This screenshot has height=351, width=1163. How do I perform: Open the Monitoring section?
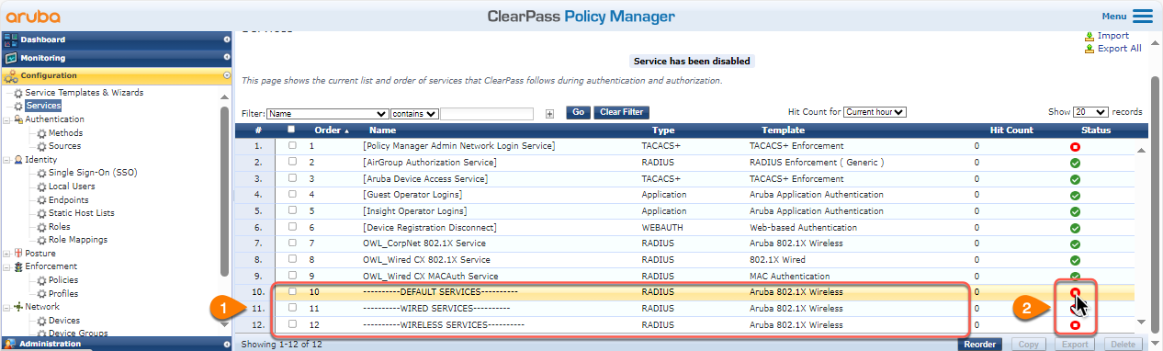(x=117, y=58)
